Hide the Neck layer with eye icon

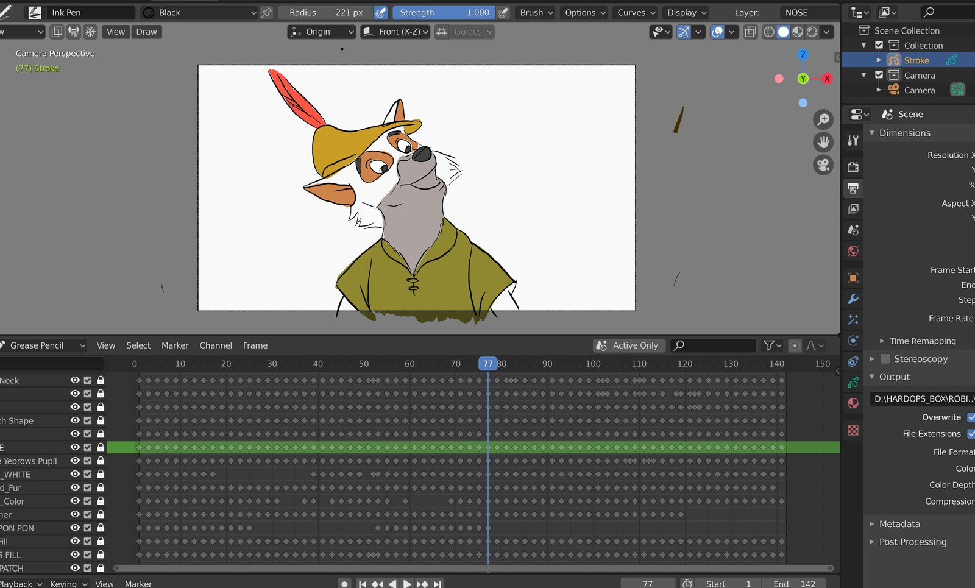coord(75,380)
